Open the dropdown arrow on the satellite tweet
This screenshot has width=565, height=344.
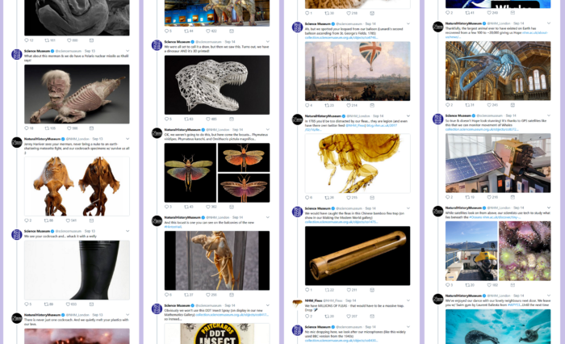[x=549, y=115]
